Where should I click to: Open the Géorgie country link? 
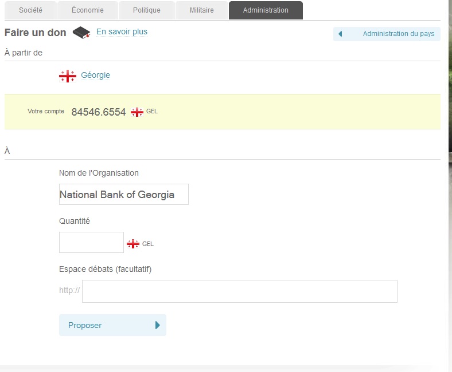(x=95, y=75)
